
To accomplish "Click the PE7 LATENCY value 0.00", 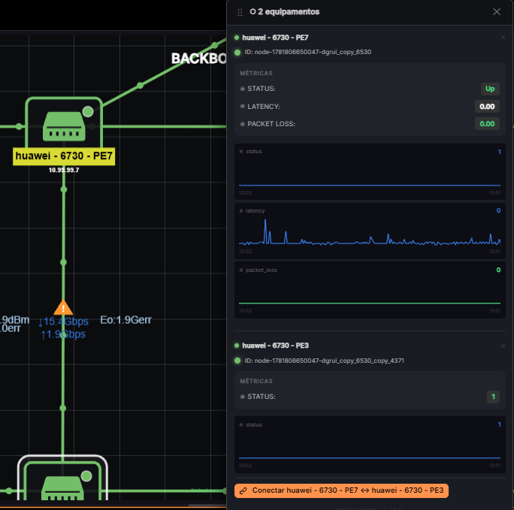I will [x=487, y=107].
